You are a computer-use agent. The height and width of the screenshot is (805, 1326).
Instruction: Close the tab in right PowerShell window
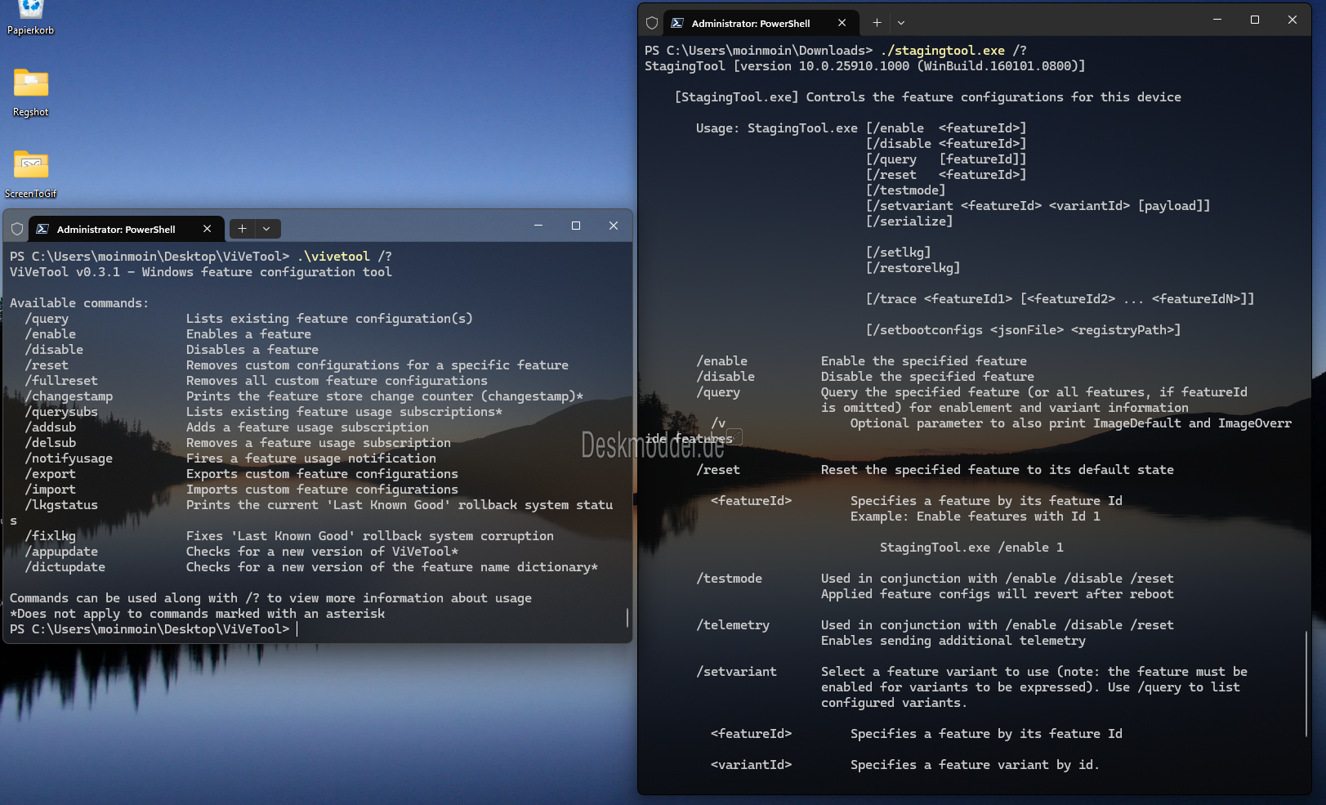(842, 23)
